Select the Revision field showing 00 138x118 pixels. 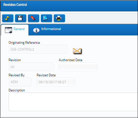coord(31,67)
